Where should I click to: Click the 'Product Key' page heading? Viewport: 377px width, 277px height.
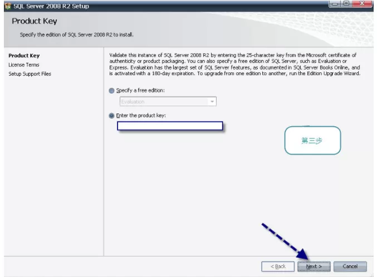tap(35, 21)
